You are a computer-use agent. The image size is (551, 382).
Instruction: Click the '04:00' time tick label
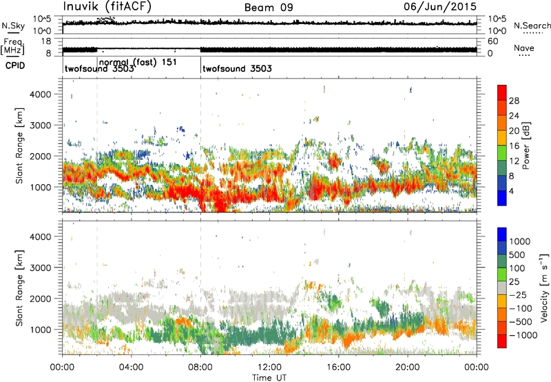coord(131,368)
